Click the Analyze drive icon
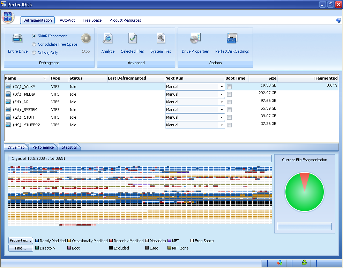This screenshot has width=343, height=268. tap(108, 38)
